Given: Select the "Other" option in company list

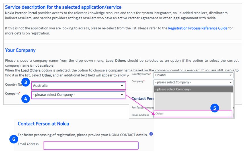Looking at the screenshot, I should (x=193, y=114).
